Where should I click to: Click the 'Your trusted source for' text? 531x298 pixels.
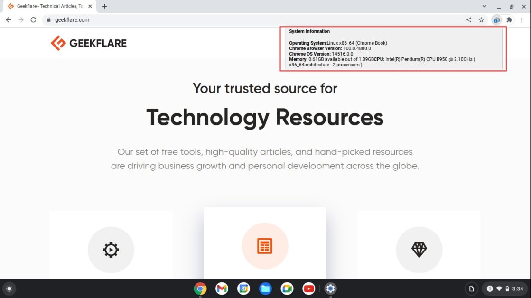tap(265, 88)
